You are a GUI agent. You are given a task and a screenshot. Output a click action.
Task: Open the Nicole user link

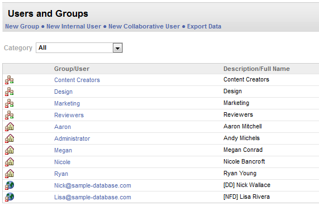coord(62,162)
